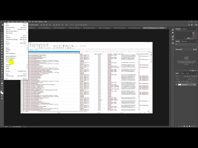Switch to the Channels tab
This screenshot has width=198, height=148.
pos(182,73)
